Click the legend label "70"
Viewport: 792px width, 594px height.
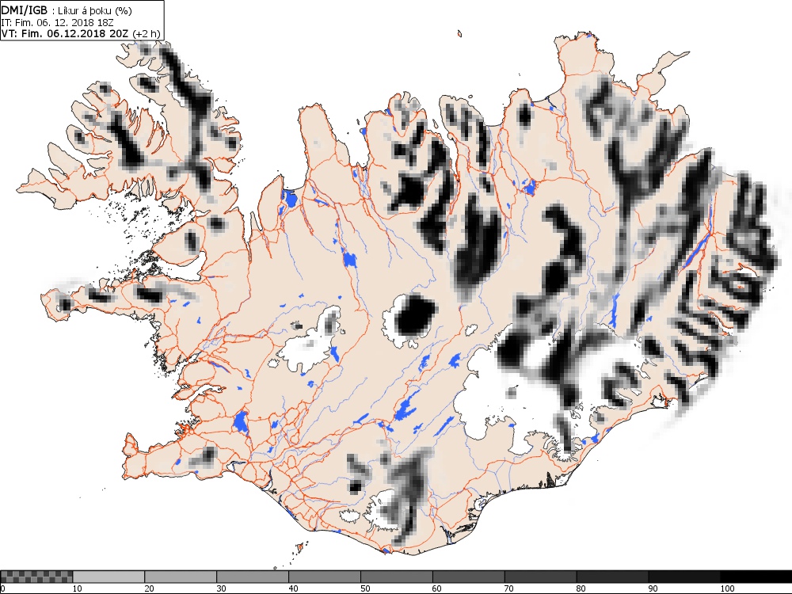click(509, 588)
